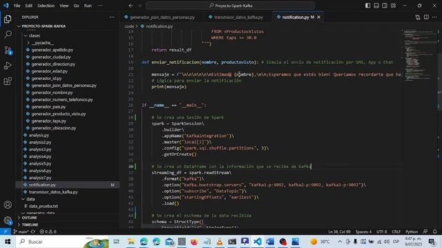Change encoding via UTF-8
This screenshot has height=248, width=442.
pos(382,231)
